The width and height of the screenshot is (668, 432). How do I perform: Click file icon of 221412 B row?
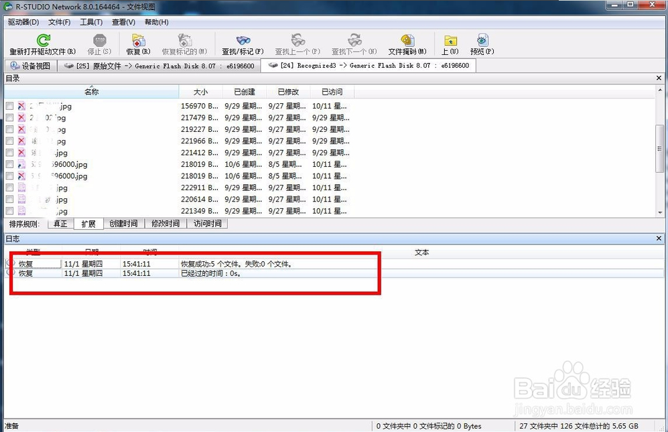point(21,153)
